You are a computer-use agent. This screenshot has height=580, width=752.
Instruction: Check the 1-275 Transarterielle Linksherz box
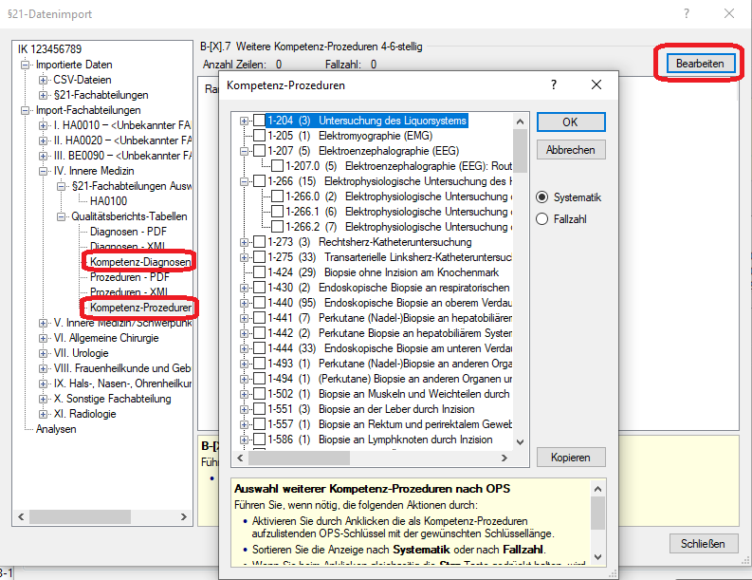[x=260, y=257]
